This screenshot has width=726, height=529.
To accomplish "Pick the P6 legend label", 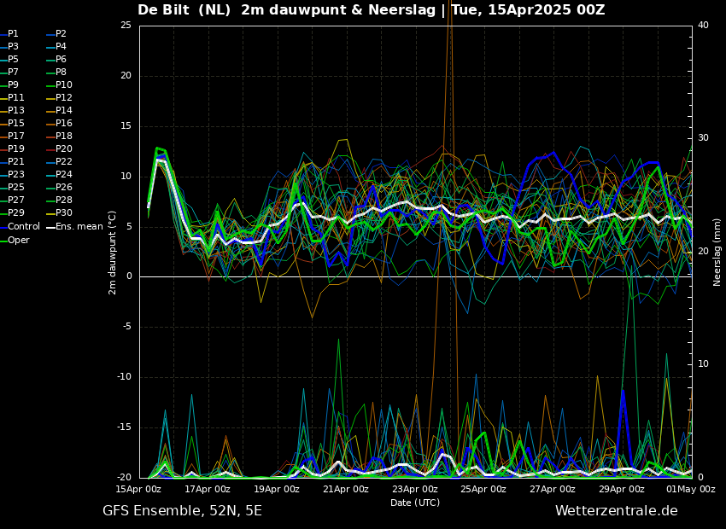I will click(x=61, y=59).
